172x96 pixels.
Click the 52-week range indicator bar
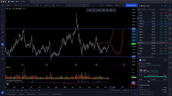pyautogui.click(x=153, y=81)
